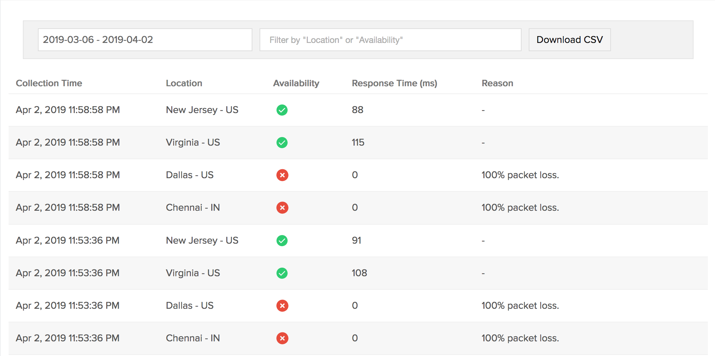Image resolution: width=715 pixels, height=356 pixels.
Task: Click the Collection Time column header
Action: coord(49,83)
